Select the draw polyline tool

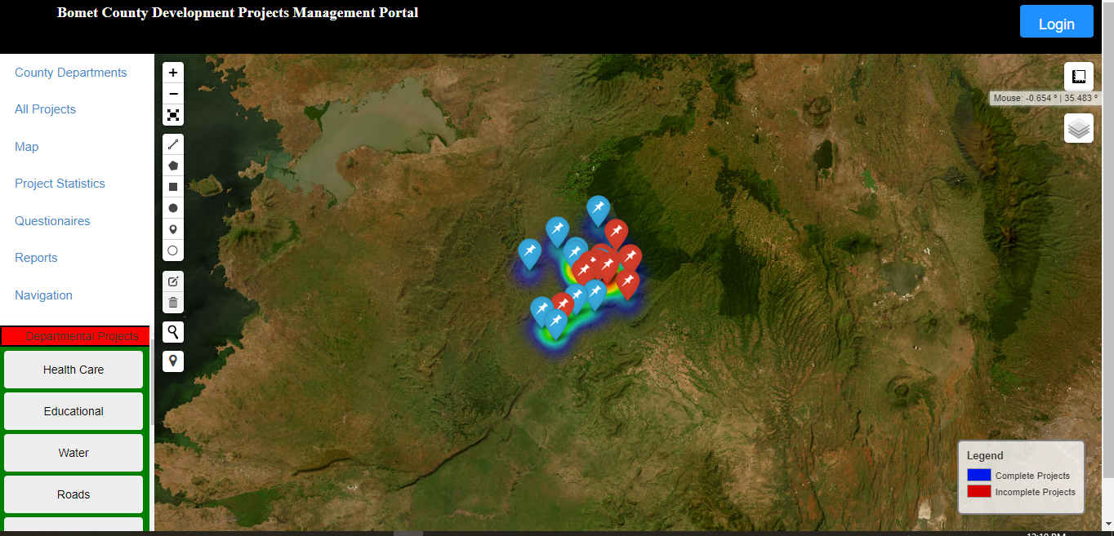(x=173, y=144)
